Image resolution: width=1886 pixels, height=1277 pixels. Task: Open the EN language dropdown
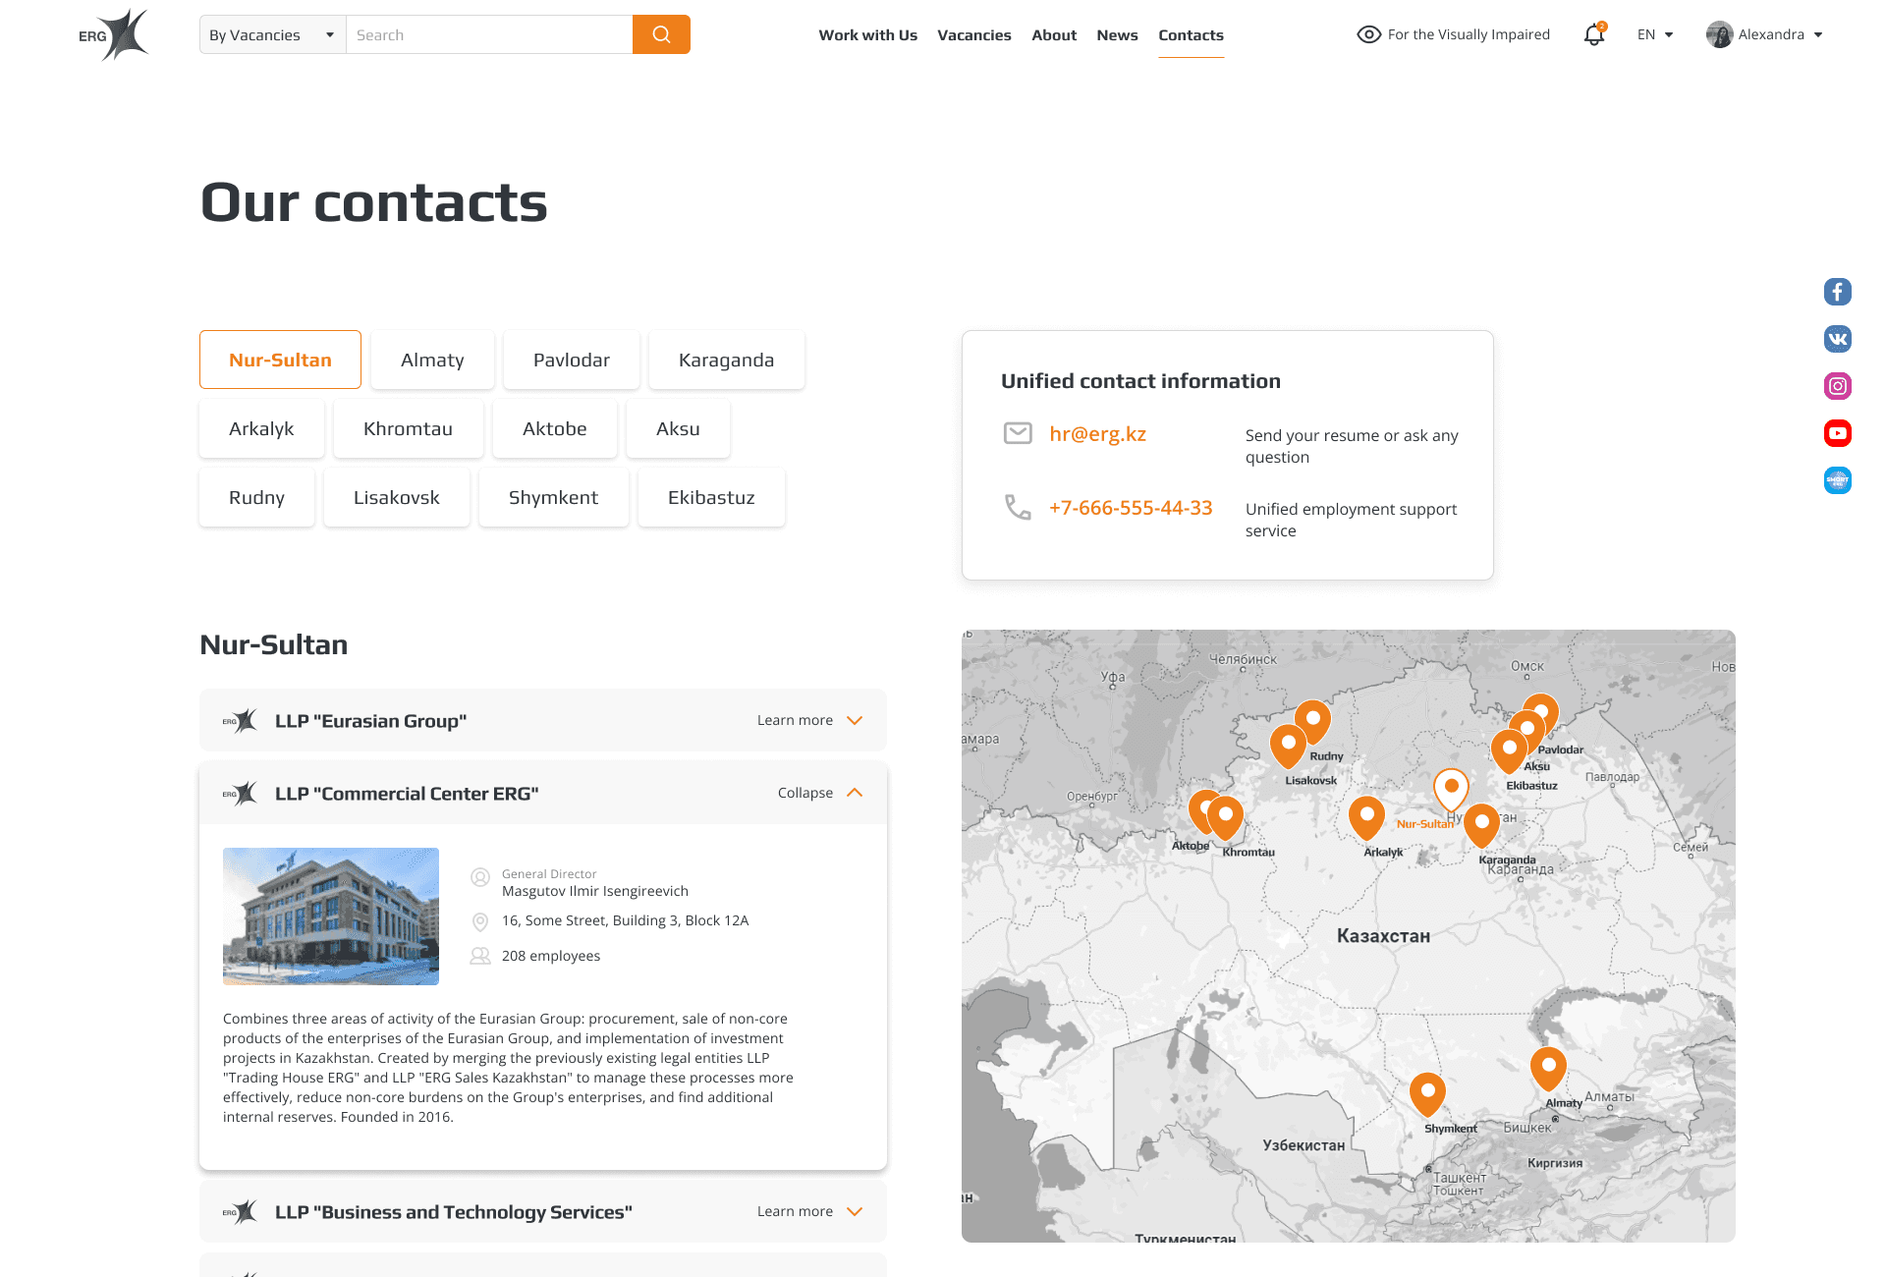[x=1654, y=34]
